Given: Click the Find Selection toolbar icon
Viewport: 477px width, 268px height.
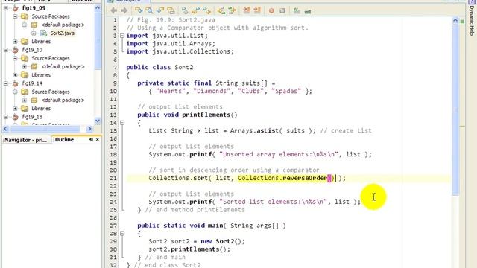Looking at the screenshot, I should click(x=139, y=11).
